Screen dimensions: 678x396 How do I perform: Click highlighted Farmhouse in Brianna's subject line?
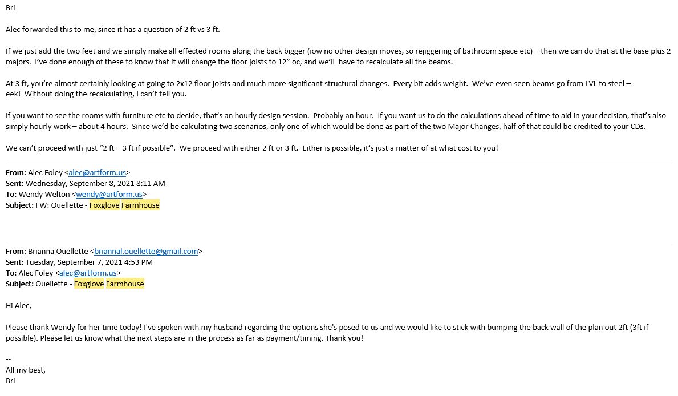click(125, 284)
